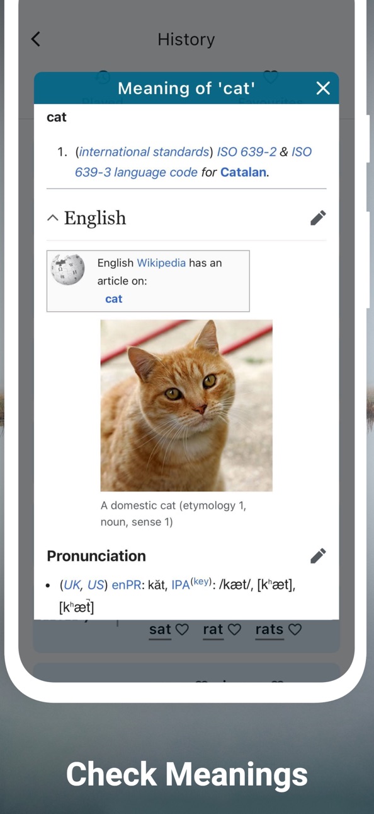Open the bold 'cat' Wikipedia article link
Image resolution: width=374 pixels, height=814 pixels.
point(114,298)
